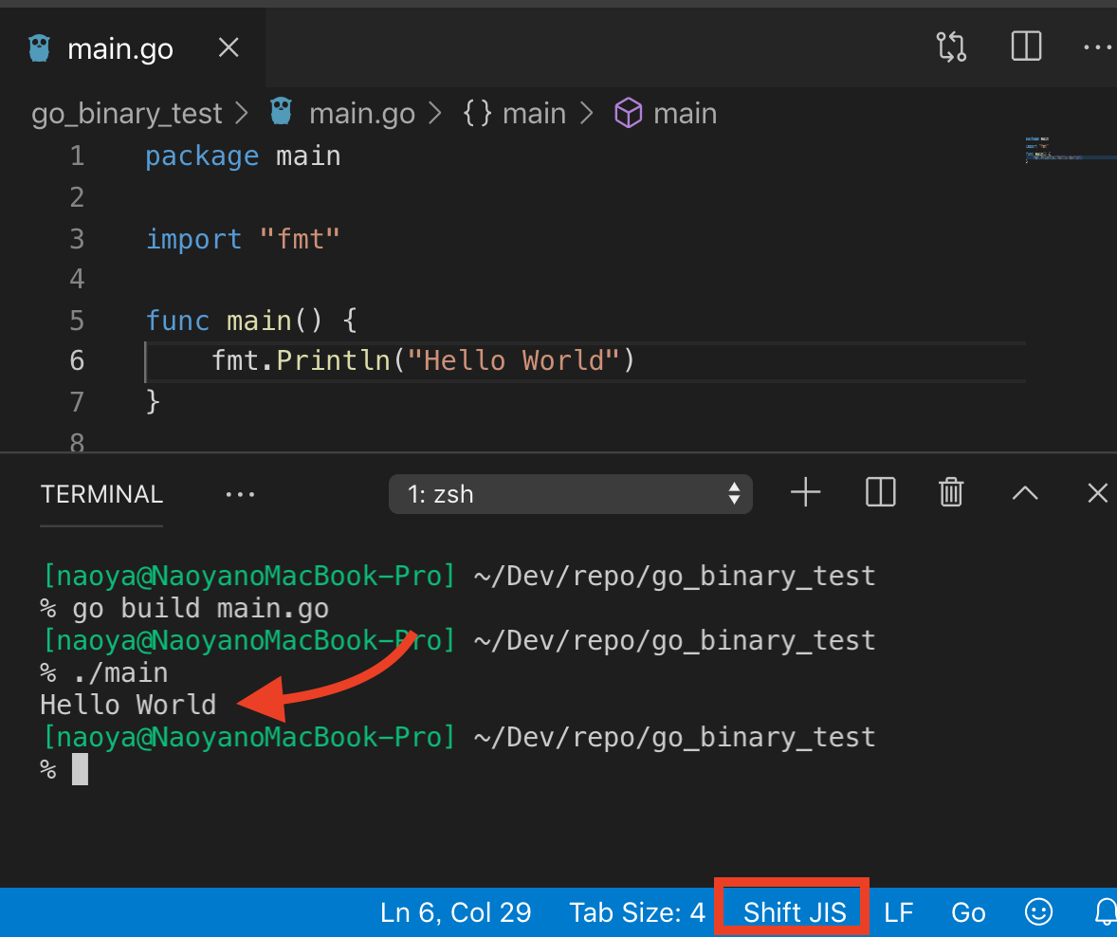Maximize the panel with the up chevron
This screenshot has height=937, width=1117.
1025,493
